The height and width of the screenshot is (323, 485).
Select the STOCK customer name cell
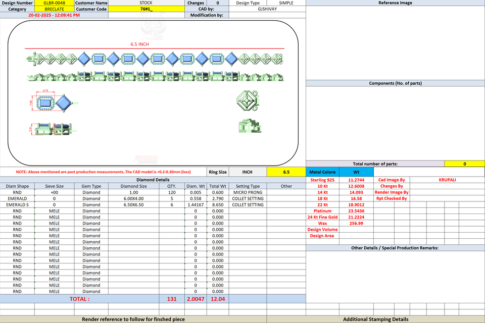[x=146, y=3]
